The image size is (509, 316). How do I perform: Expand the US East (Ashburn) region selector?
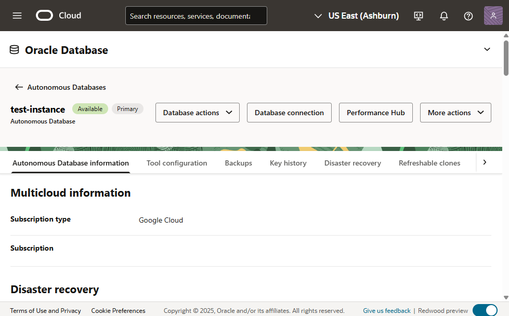(x=357, y=16)
